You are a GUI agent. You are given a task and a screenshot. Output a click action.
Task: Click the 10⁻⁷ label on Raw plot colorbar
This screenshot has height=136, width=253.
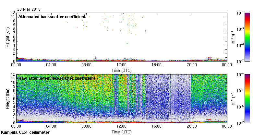point(240,123)
